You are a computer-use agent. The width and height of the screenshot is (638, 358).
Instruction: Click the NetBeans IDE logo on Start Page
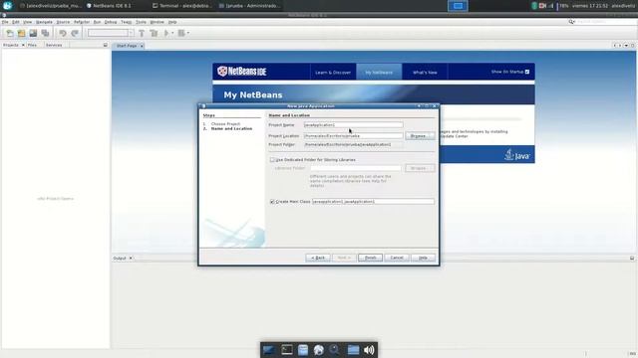242,72
